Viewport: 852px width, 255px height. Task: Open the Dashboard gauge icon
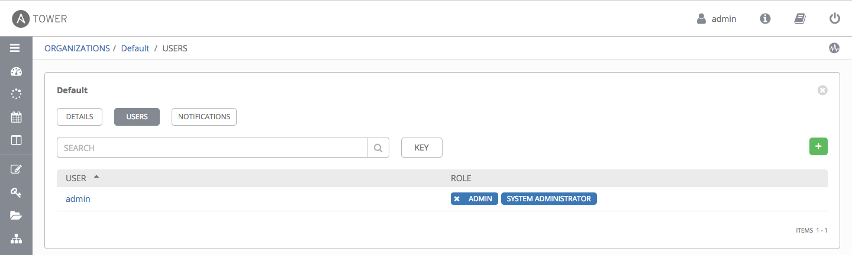16,72
